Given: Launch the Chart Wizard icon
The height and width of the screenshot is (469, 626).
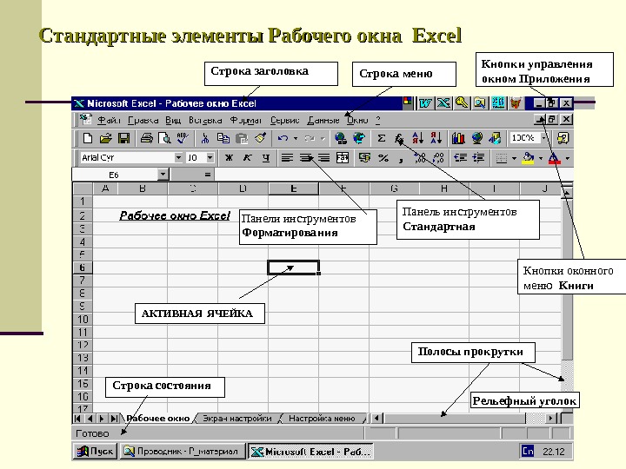Looking at the screenshot, I should click(x=458, y=138).
